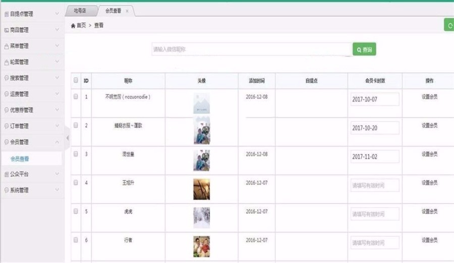Screen dimensions: 454x263
Task: Click the avatar thumbnail of 王旭升
Action: tap(201, 189)
